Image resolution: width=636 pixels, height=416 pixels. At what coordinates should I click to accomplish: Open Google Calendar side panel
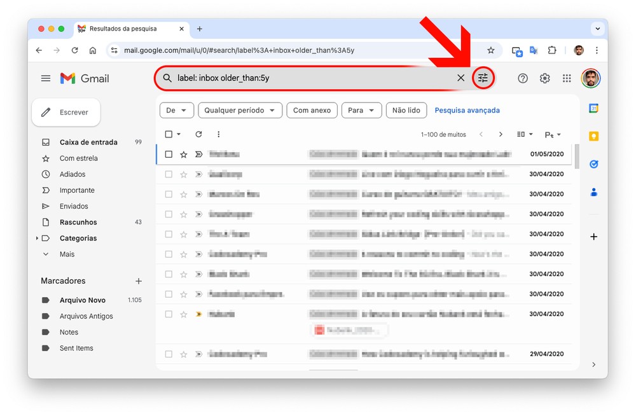tap(593, 108)
